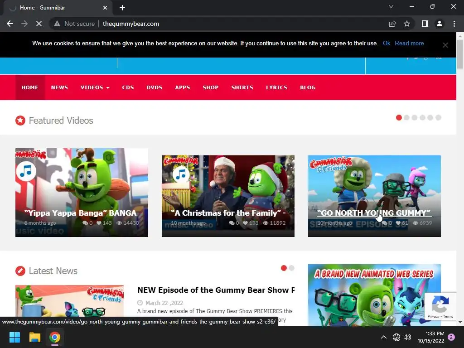The image size is (464, 348).
Task: Click the heart likes icon showing 133
Action: pyautogui.click(x=245, y=223)
